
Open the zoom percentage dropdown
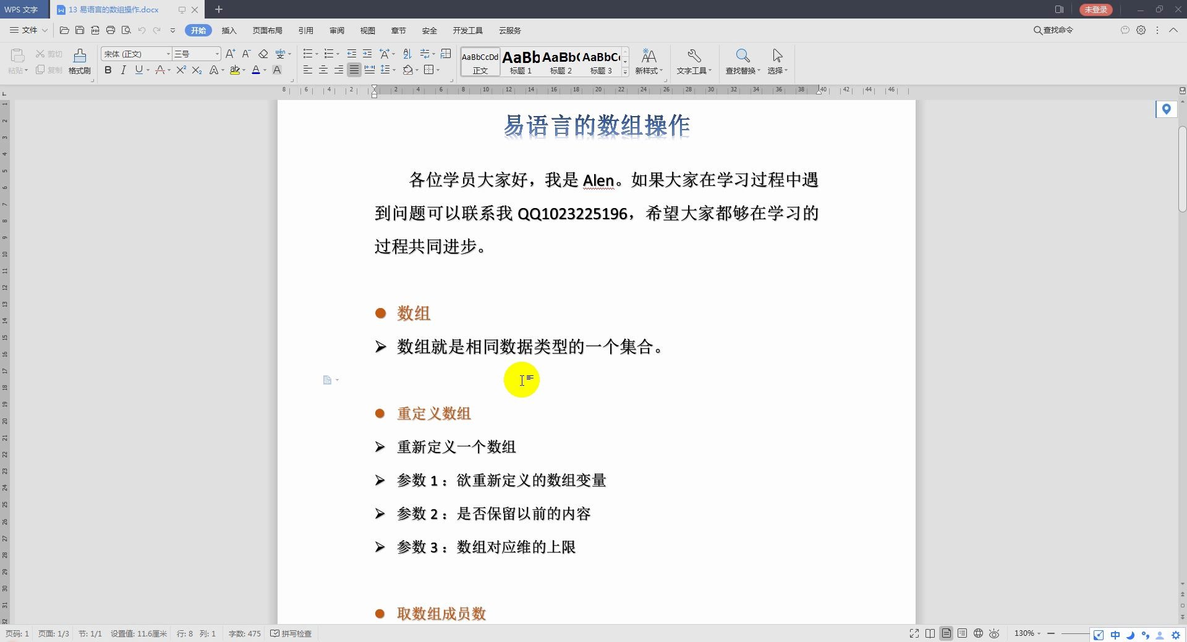1026,633
